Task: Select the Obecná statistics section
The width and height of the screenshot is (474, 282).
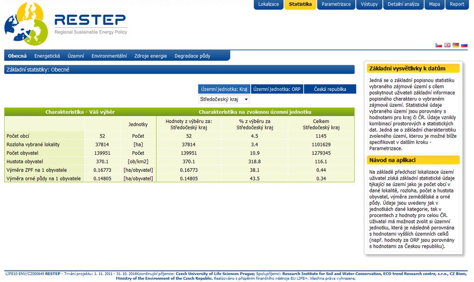Action: [17, 56]
